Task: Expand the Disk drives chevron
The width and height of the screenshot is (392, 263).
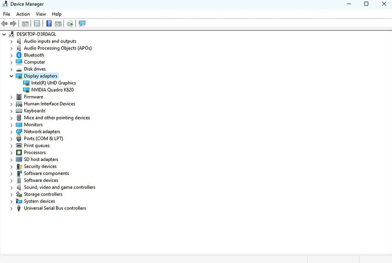Action: [x=11, y=69]
